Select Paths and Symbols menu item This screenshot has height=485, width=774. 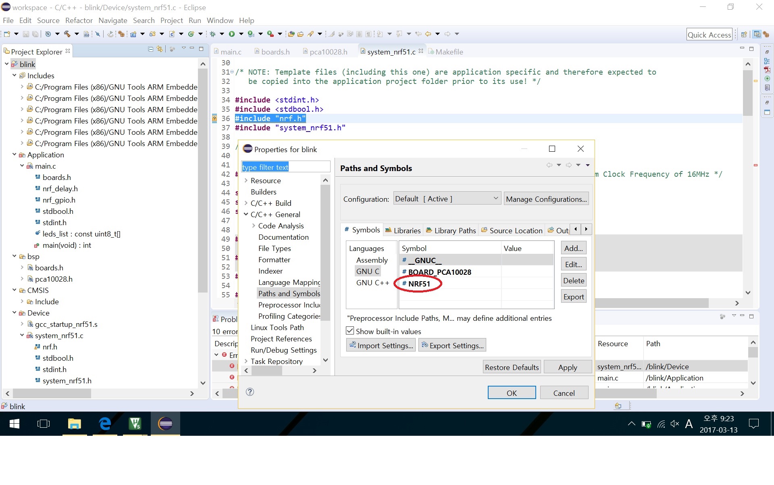(289, 293)
